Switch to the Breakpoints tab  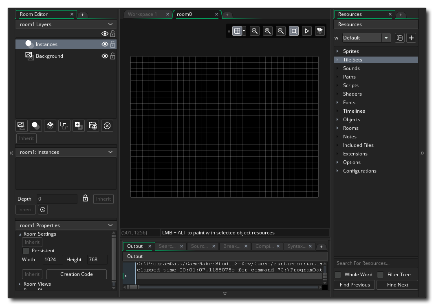231,246
